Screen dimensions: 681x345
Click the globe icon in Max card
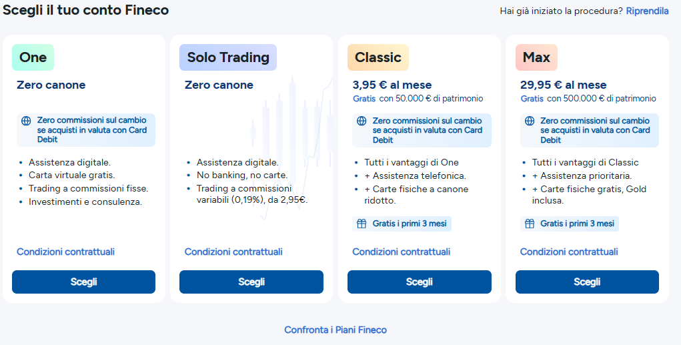[x=530, y=121]
